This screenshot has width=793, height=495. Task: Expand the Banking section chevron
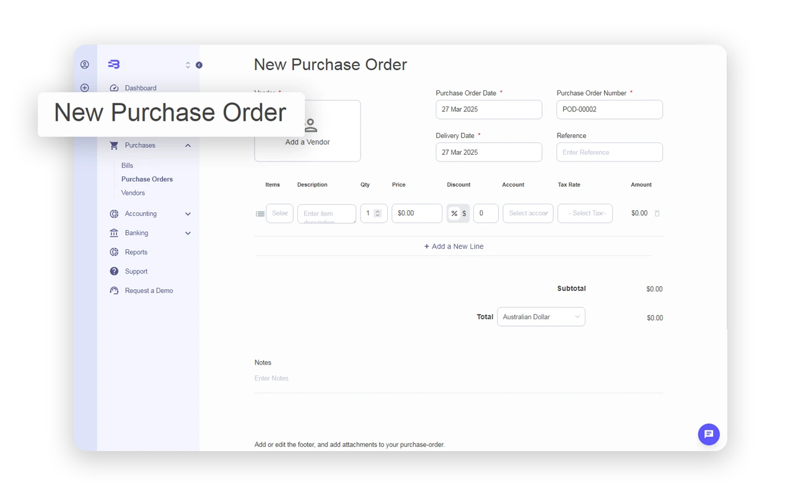pyautogui.click(x=188, y=233)
